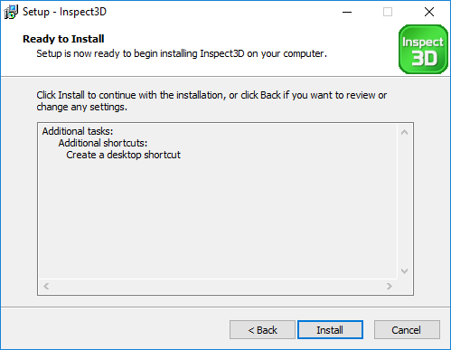Click the horizontal scroll right arrow
This screenshot has width=451, height=350.
390,286
